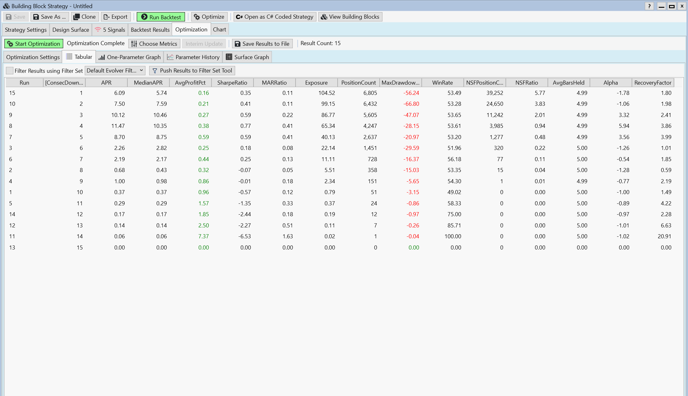The height and width of the screenshot is (396, 688).
Task: Click the Run Backtest play icon
Action: pyautogui.click(x=144, y=17)
